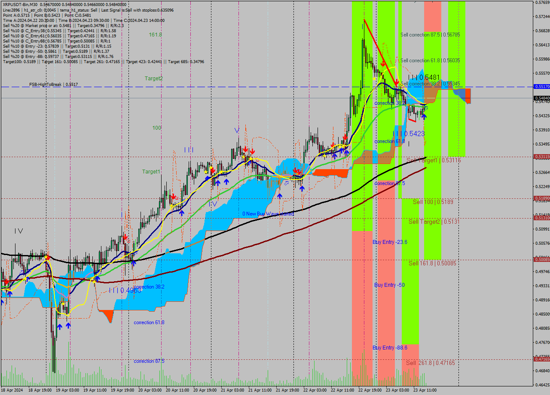The image size is (550, 395).
Task: Select the Sell correction 87.5 | 0.56785 label
Action: [x=430, y=35]
